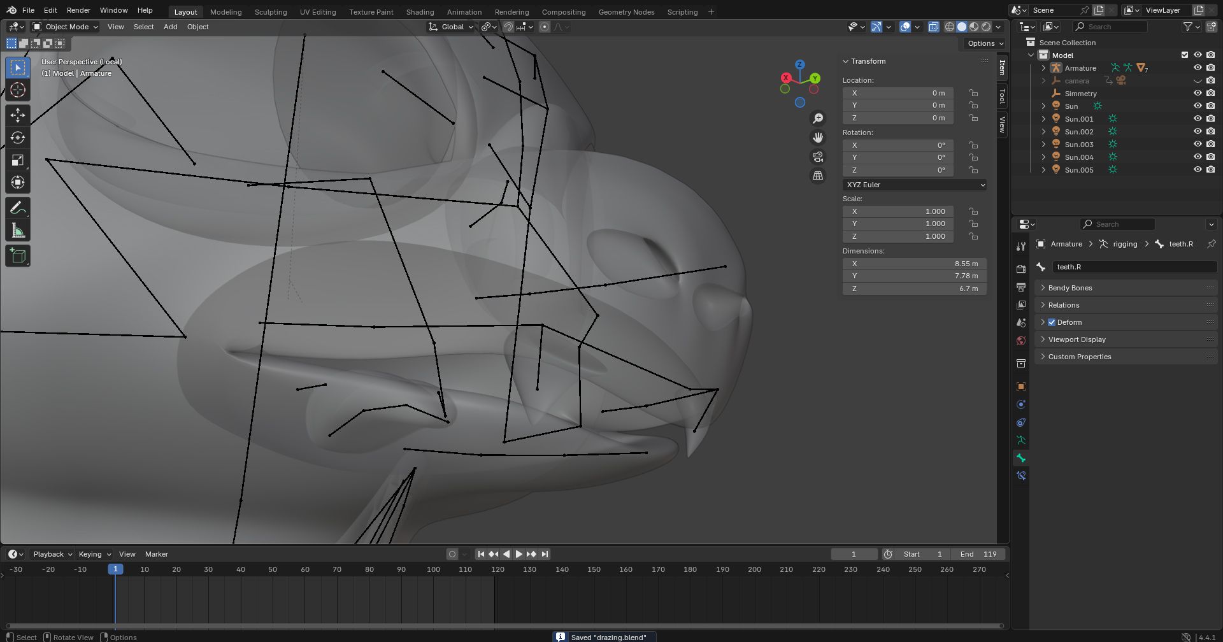Open the XYZ Euler rotation mode dropdown
Image resolution: width=1223 pixels, height=642 pixels.
(x=915, y=185)
